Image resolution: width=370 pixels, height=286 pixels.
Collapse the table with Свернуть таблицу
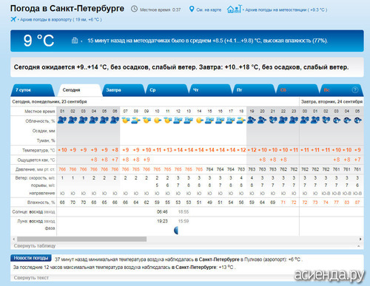35,245
